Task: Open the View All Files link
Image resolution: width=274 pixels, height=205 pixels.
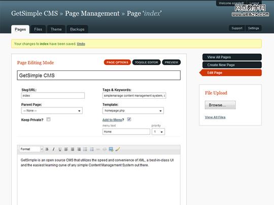Action: pos(215,117)
